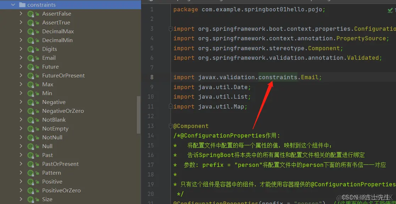Click the @Component annotation
Viewport: 396px width, 204px height.
pyautogui.click(x=191, y=126)
